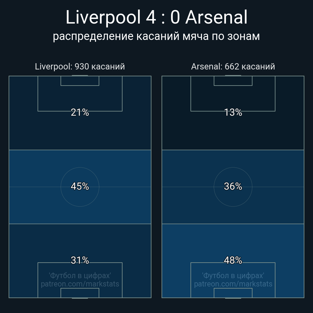Click 'Футбол в цифрах' watermark on Liverpool pitch
Screen dimensions: 313x313
80,275
